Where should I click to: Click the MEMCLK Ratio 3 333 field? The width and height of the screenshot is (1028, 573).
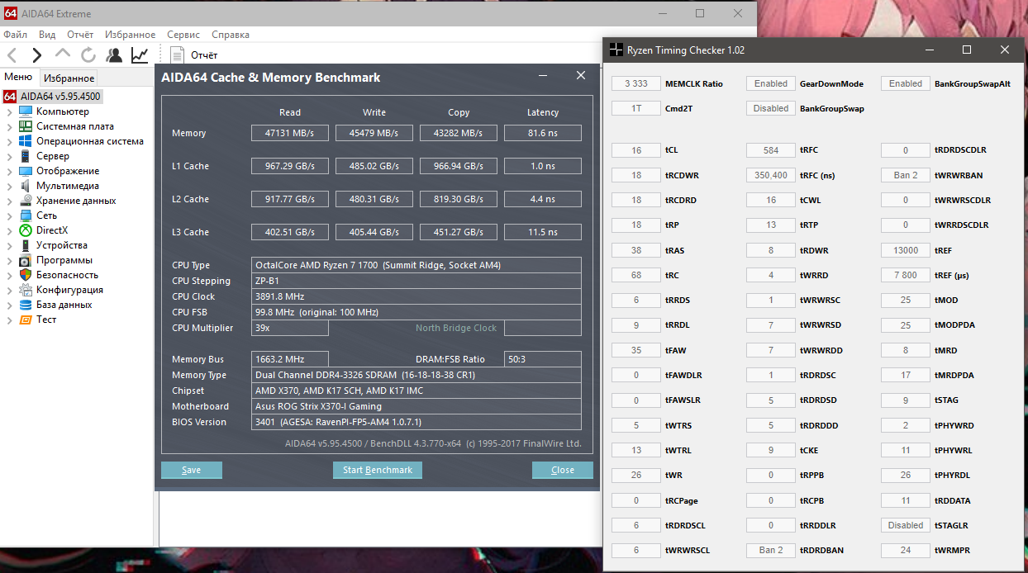pos(636,83)
